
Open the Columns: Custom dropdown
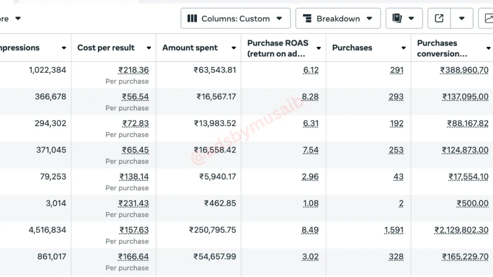pos(235,18)
